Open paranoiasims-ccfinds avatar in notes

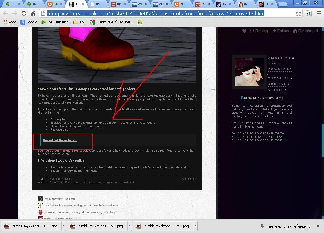point(40,212)
